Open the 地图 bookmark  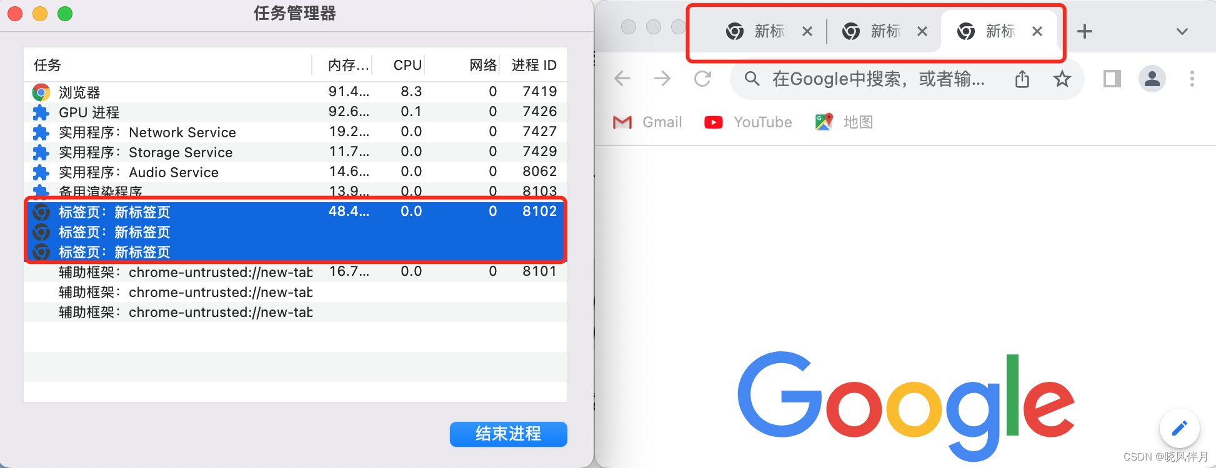pyautogui.click(x=844, y=122)
